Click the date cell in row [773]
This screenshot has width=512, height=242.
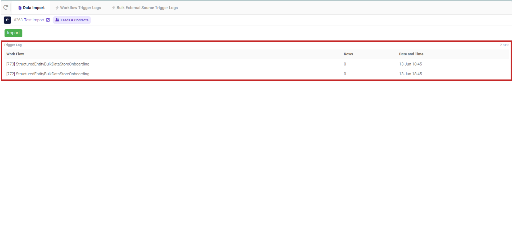click(x=410, y=64)
